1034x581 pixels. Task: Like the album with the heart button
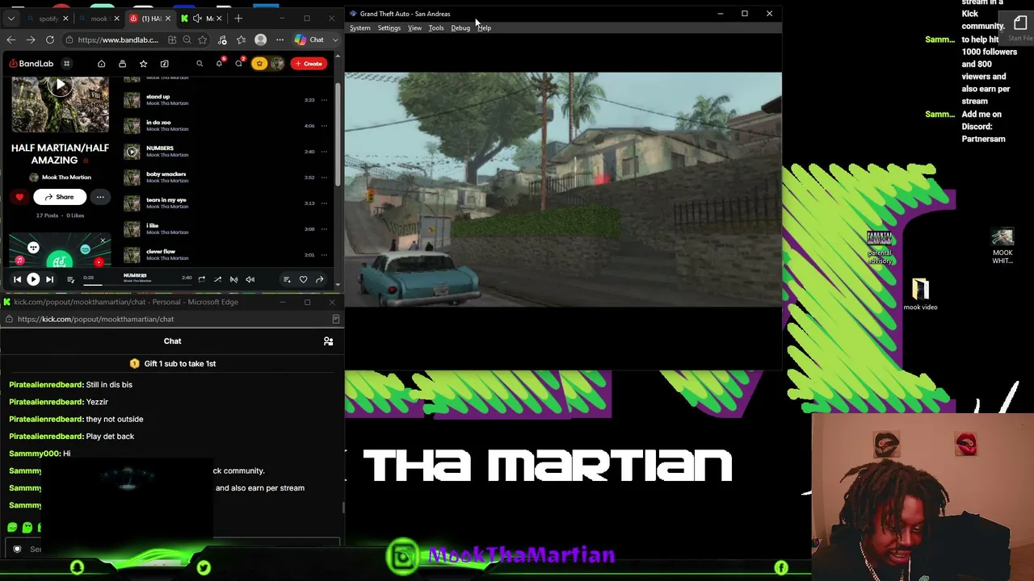pyautogui.click(x=19, y=197)
